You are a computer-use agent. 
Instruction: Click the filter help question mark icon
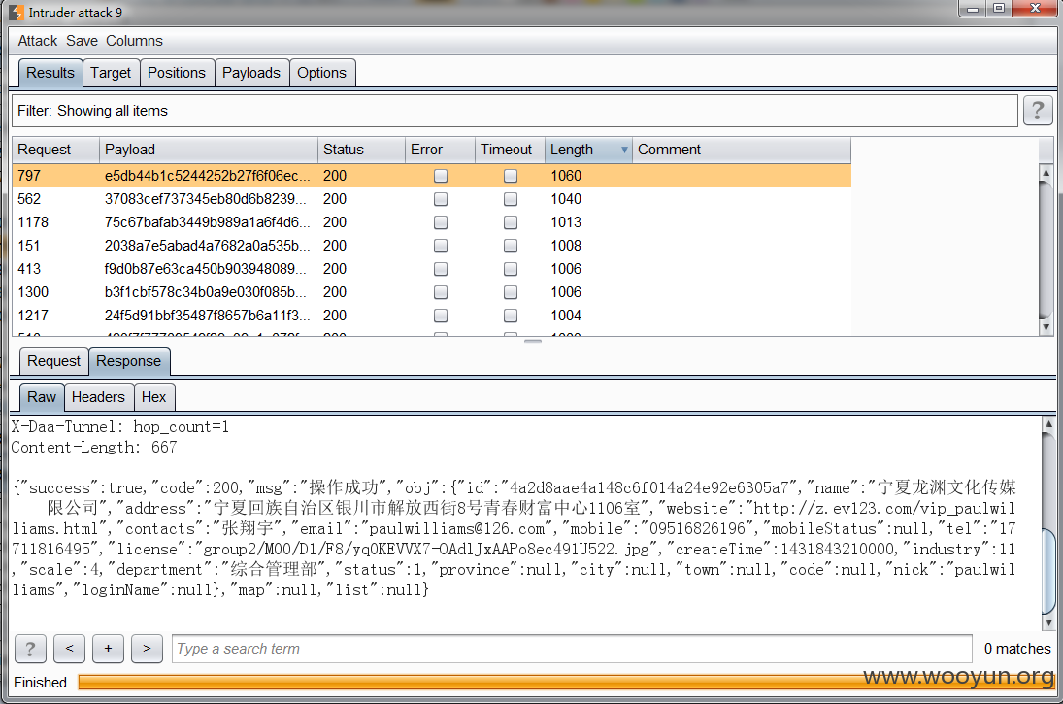click(1037, 110)
